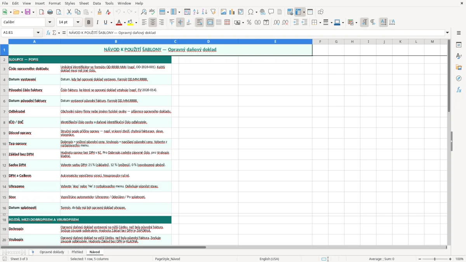Toggle Italic formatting

97,23
